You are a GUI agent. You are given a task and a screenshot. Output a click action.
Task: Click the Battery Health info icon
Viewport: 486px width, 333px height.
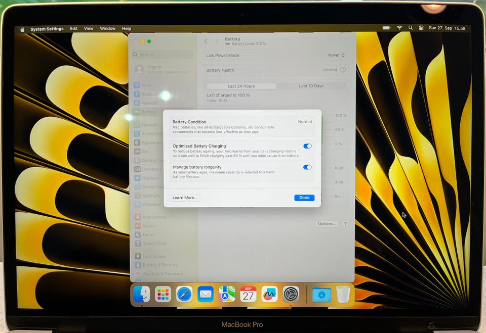click(x=343, y=70)
